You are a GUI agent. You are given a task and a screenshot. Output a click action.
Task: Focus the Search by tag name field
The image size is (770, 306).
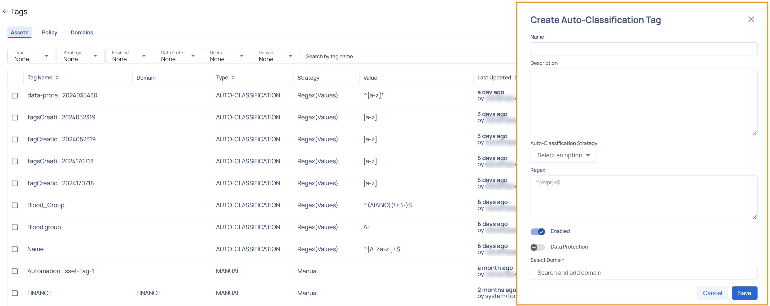409,56
